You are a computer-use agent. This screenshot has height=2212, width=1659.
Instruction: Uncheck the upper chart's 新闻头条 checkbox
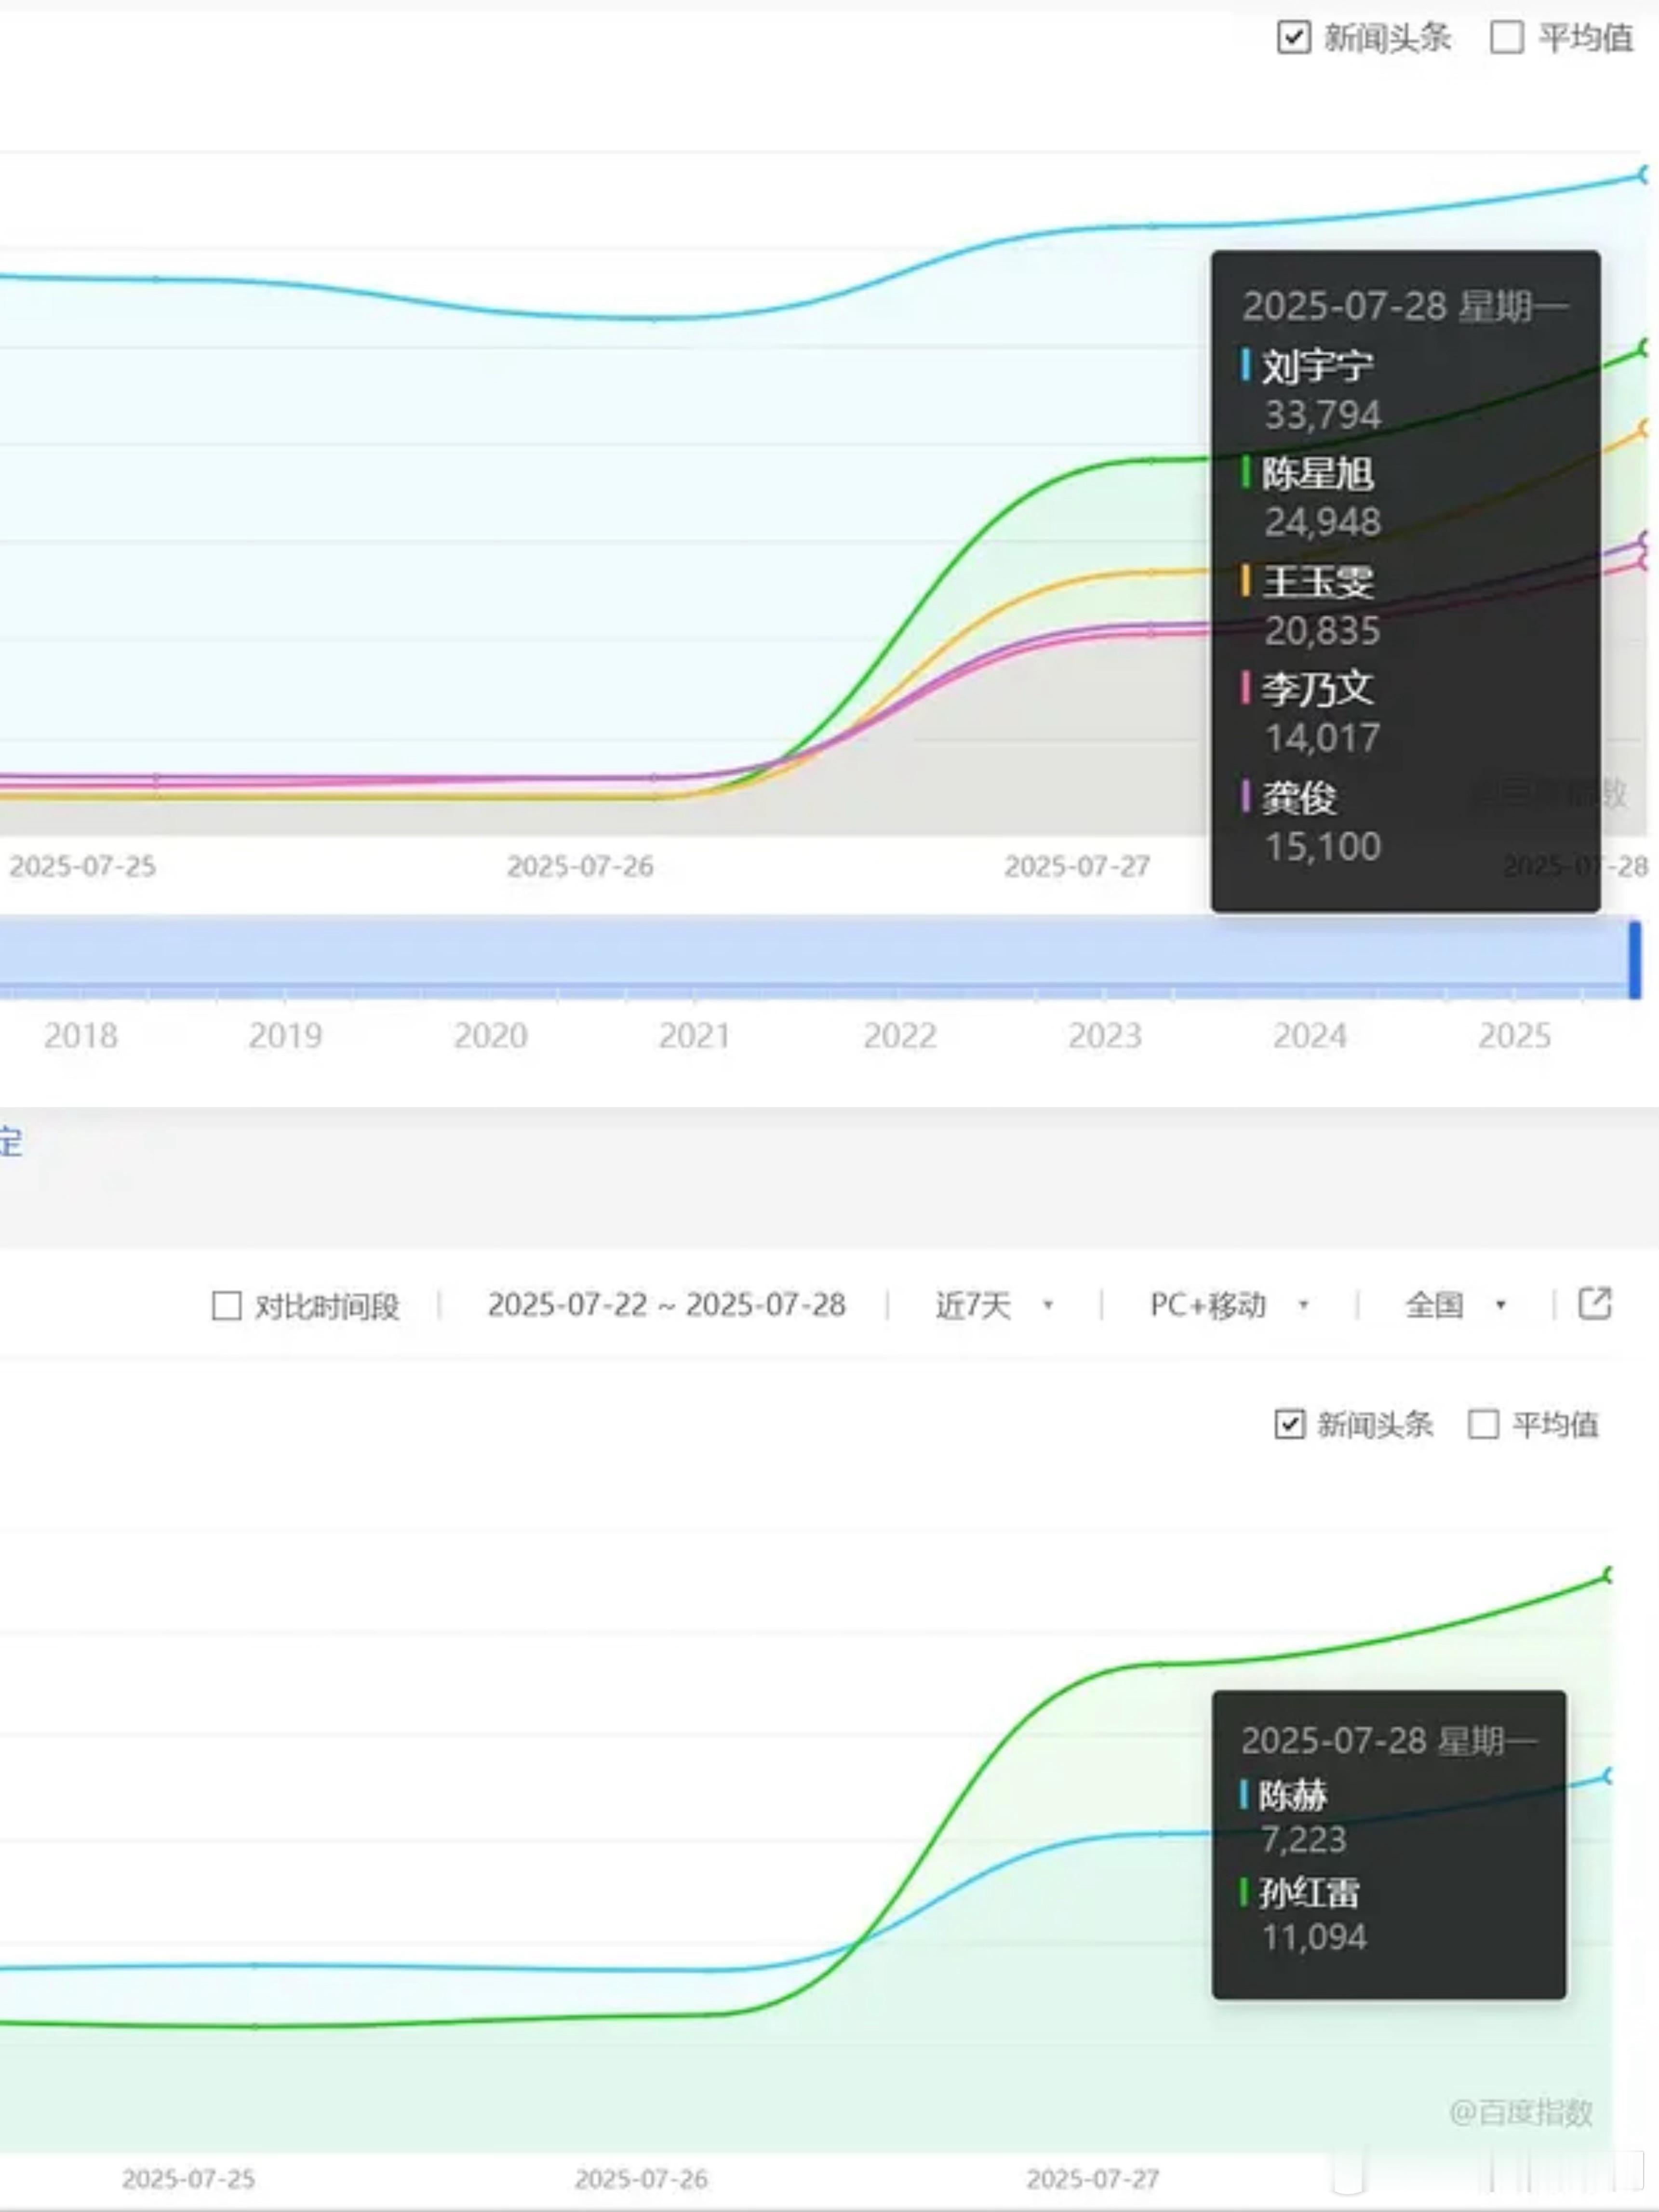tap(1293, 38)
